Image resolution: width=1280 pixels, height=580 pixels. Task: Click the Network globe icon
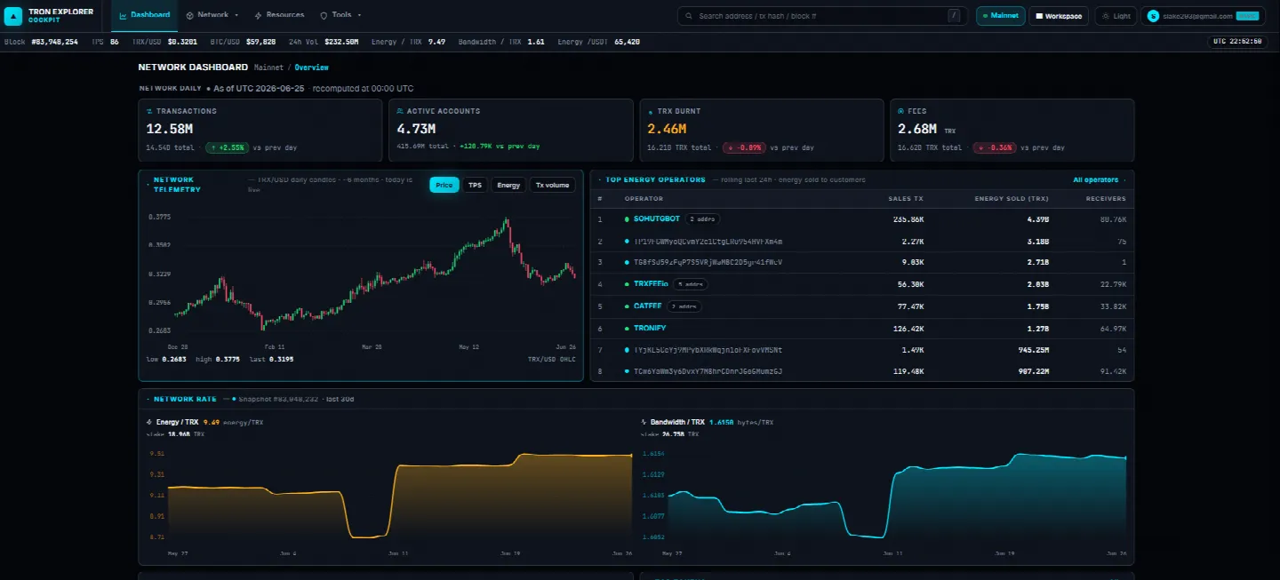(x=190, y=15)
